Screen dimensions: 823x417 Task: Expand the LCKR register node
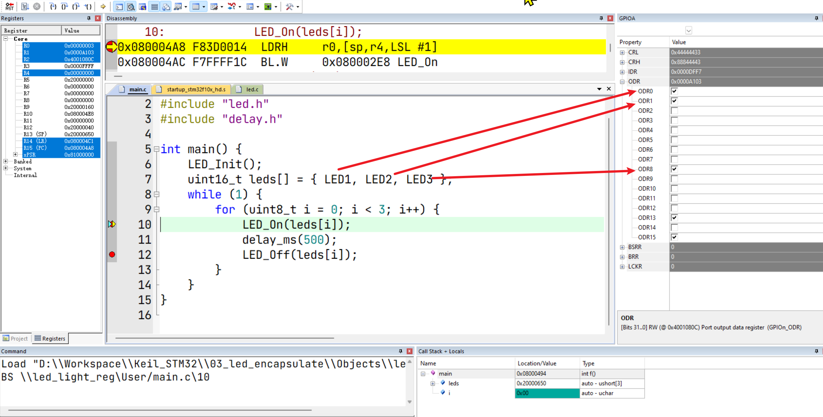click(622, 267)
